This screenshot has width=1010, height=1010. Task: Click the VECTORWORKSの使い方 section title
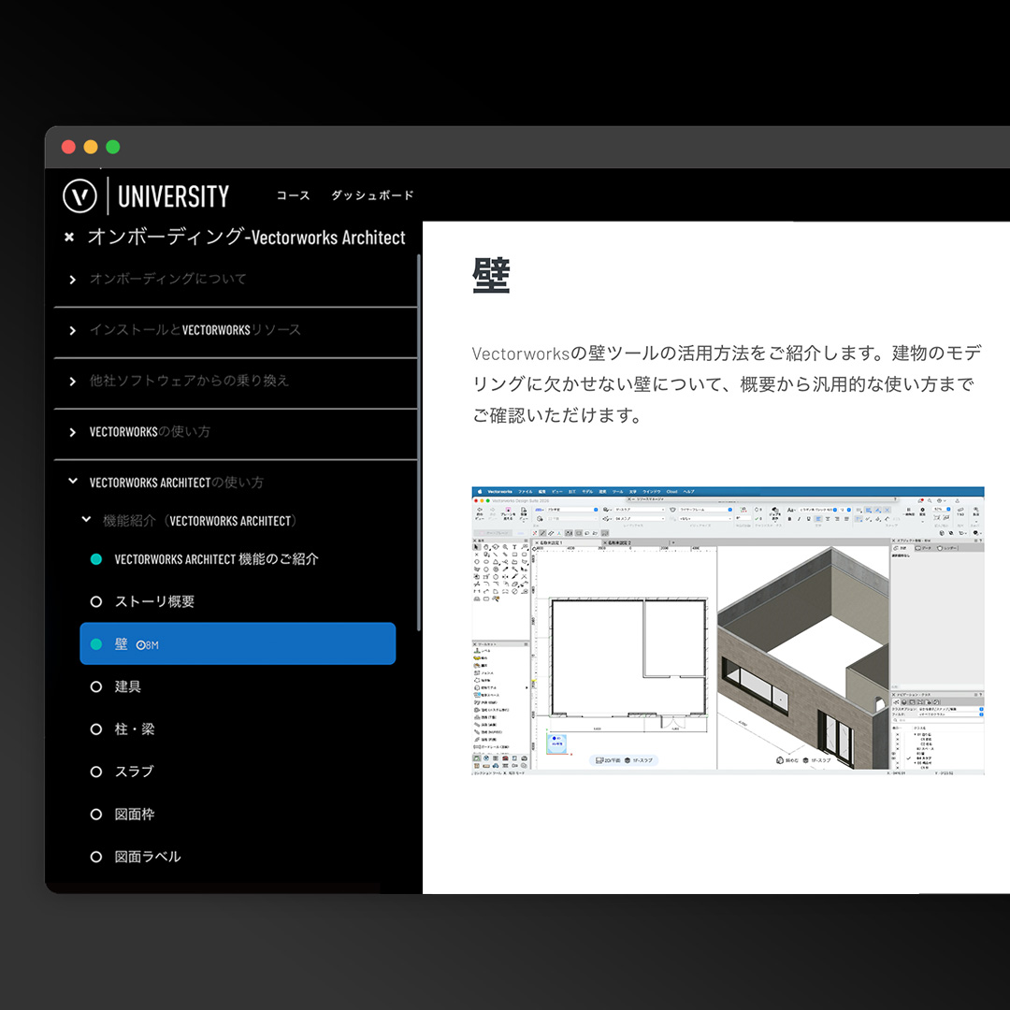150,431
